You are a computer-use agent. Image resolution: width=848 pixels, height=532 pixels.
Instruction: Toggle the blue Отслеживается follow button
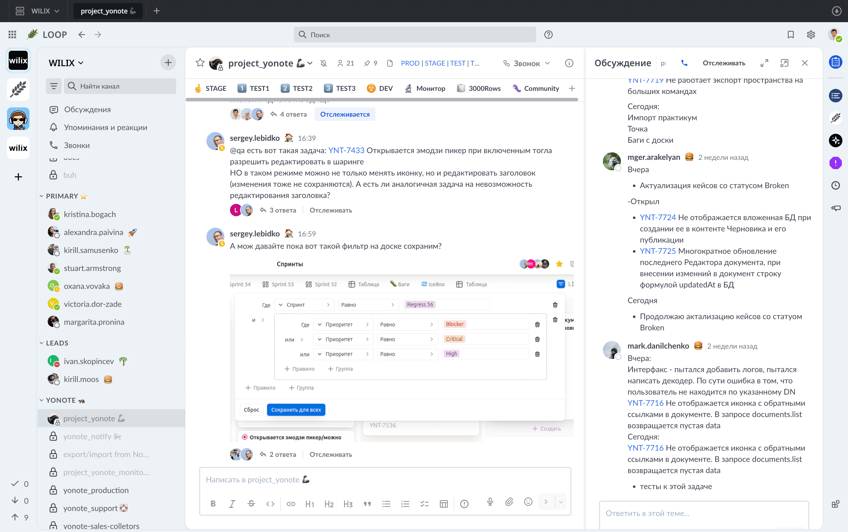click(x=345, y=114)
